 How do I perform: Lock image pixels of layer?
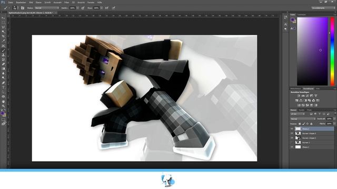pos(303,124)
